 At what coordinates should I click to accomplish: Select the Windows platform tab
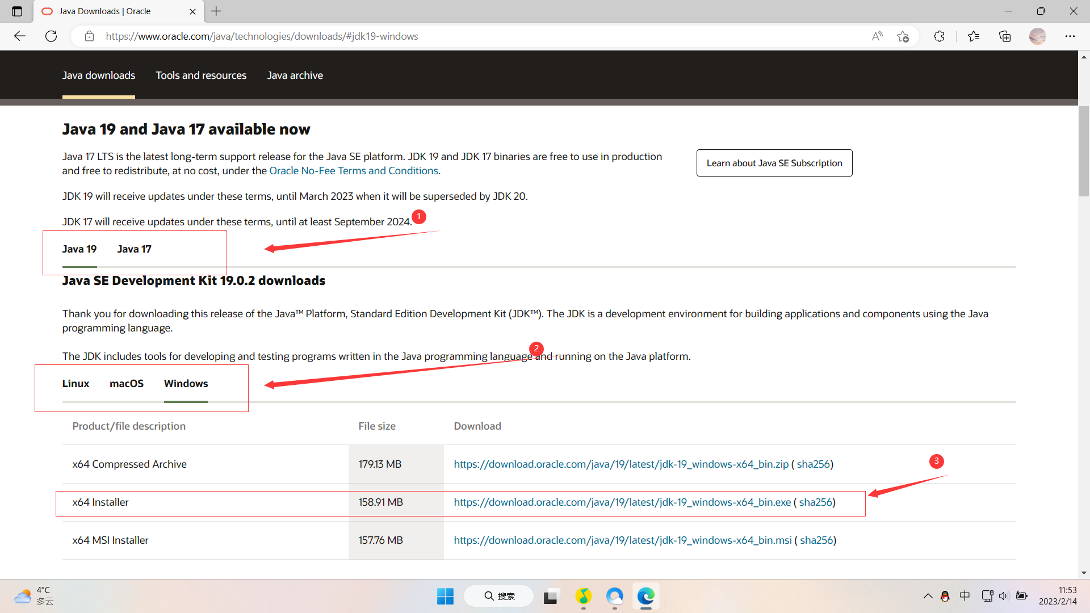pyautogui.click(x=186, y=384)
